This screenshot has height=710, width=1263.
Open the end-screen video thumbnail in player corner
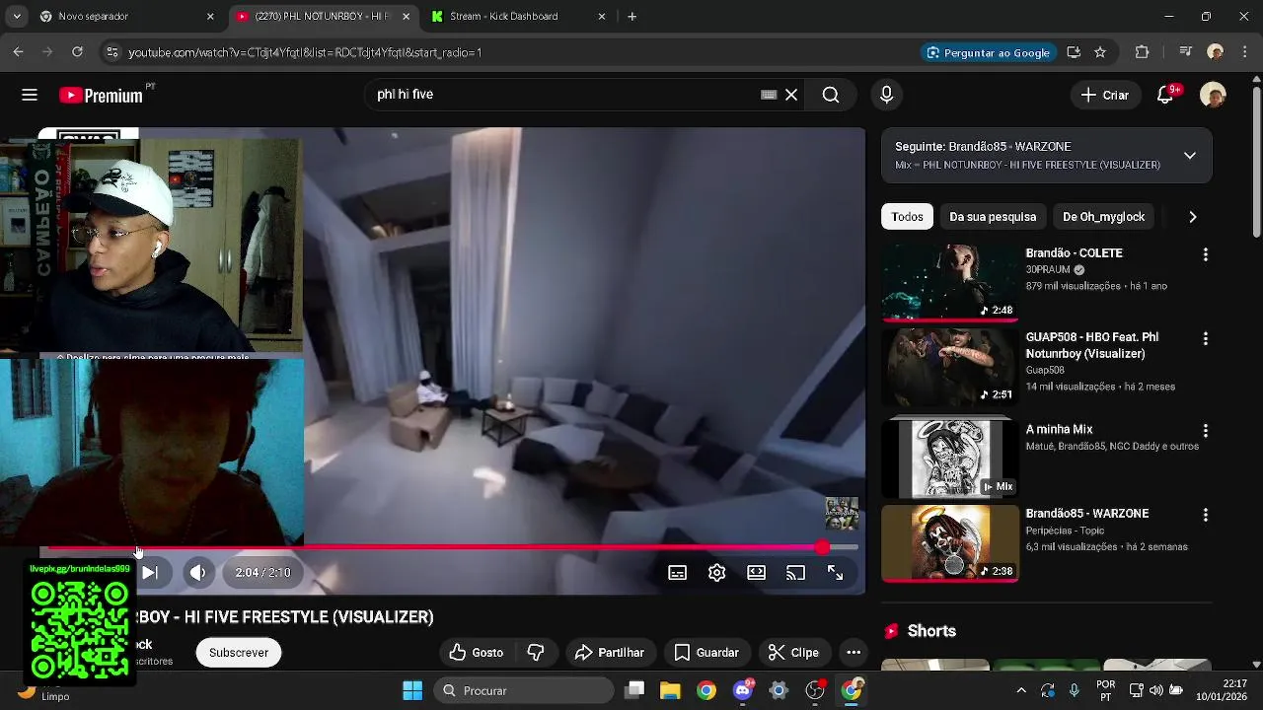pyautogui.click(x=842, y=514)
